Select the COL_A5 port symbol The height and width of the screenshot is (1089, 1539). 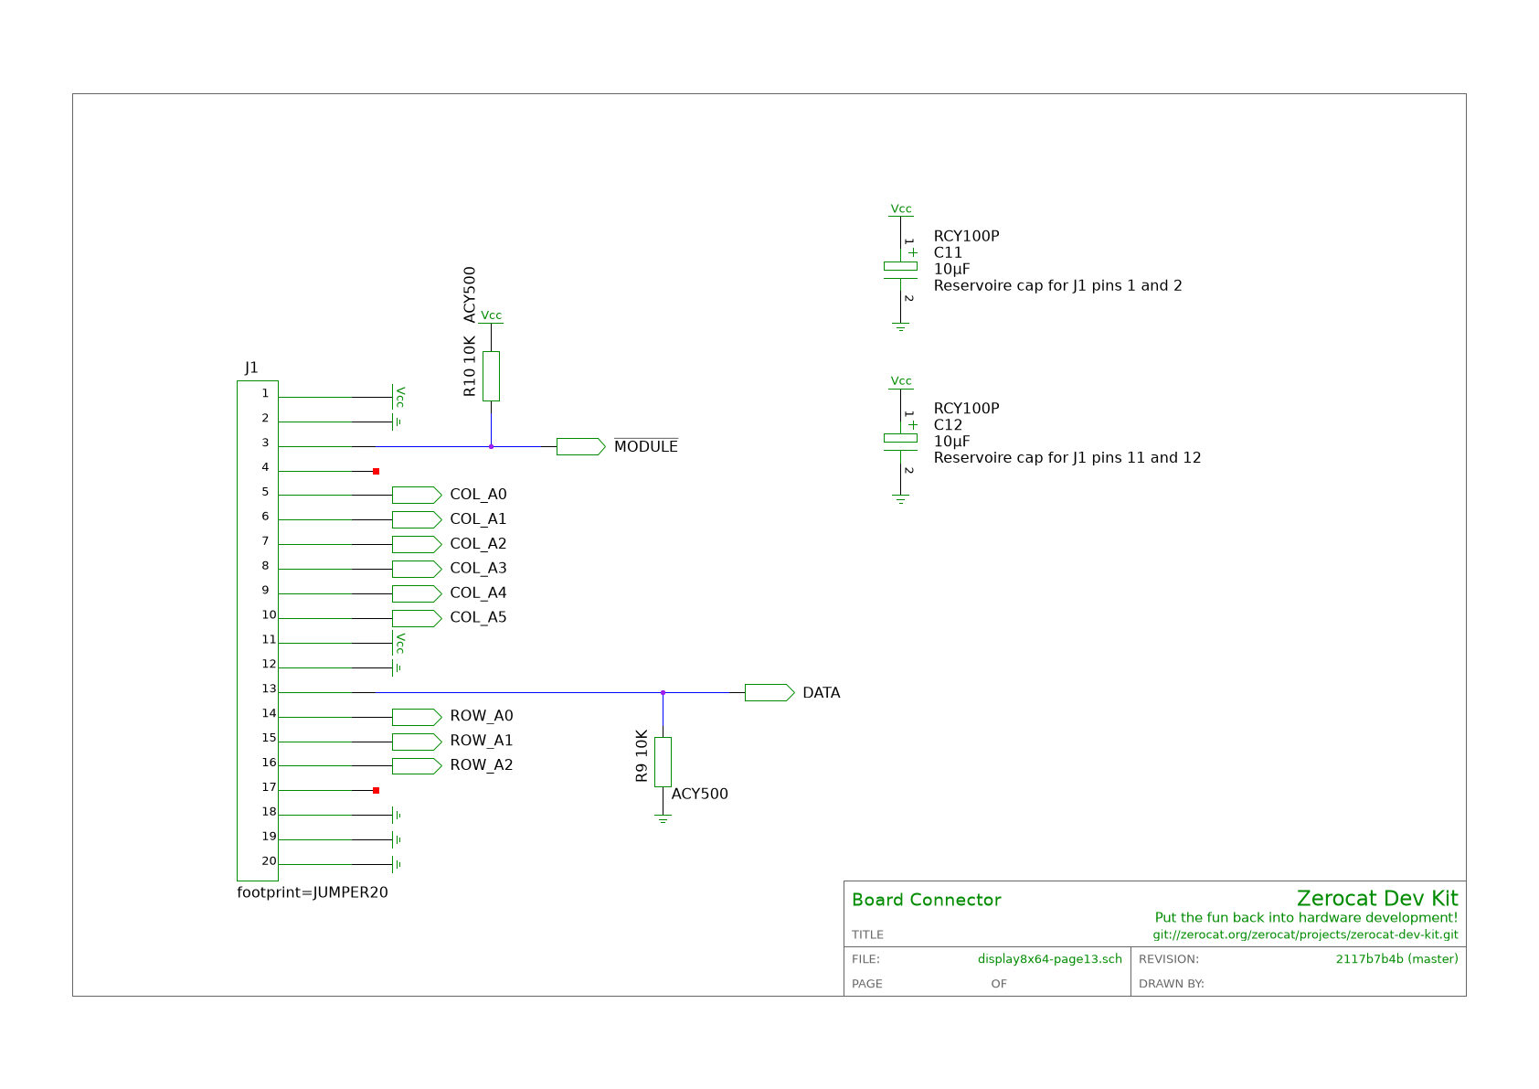[x=417, y=618]
